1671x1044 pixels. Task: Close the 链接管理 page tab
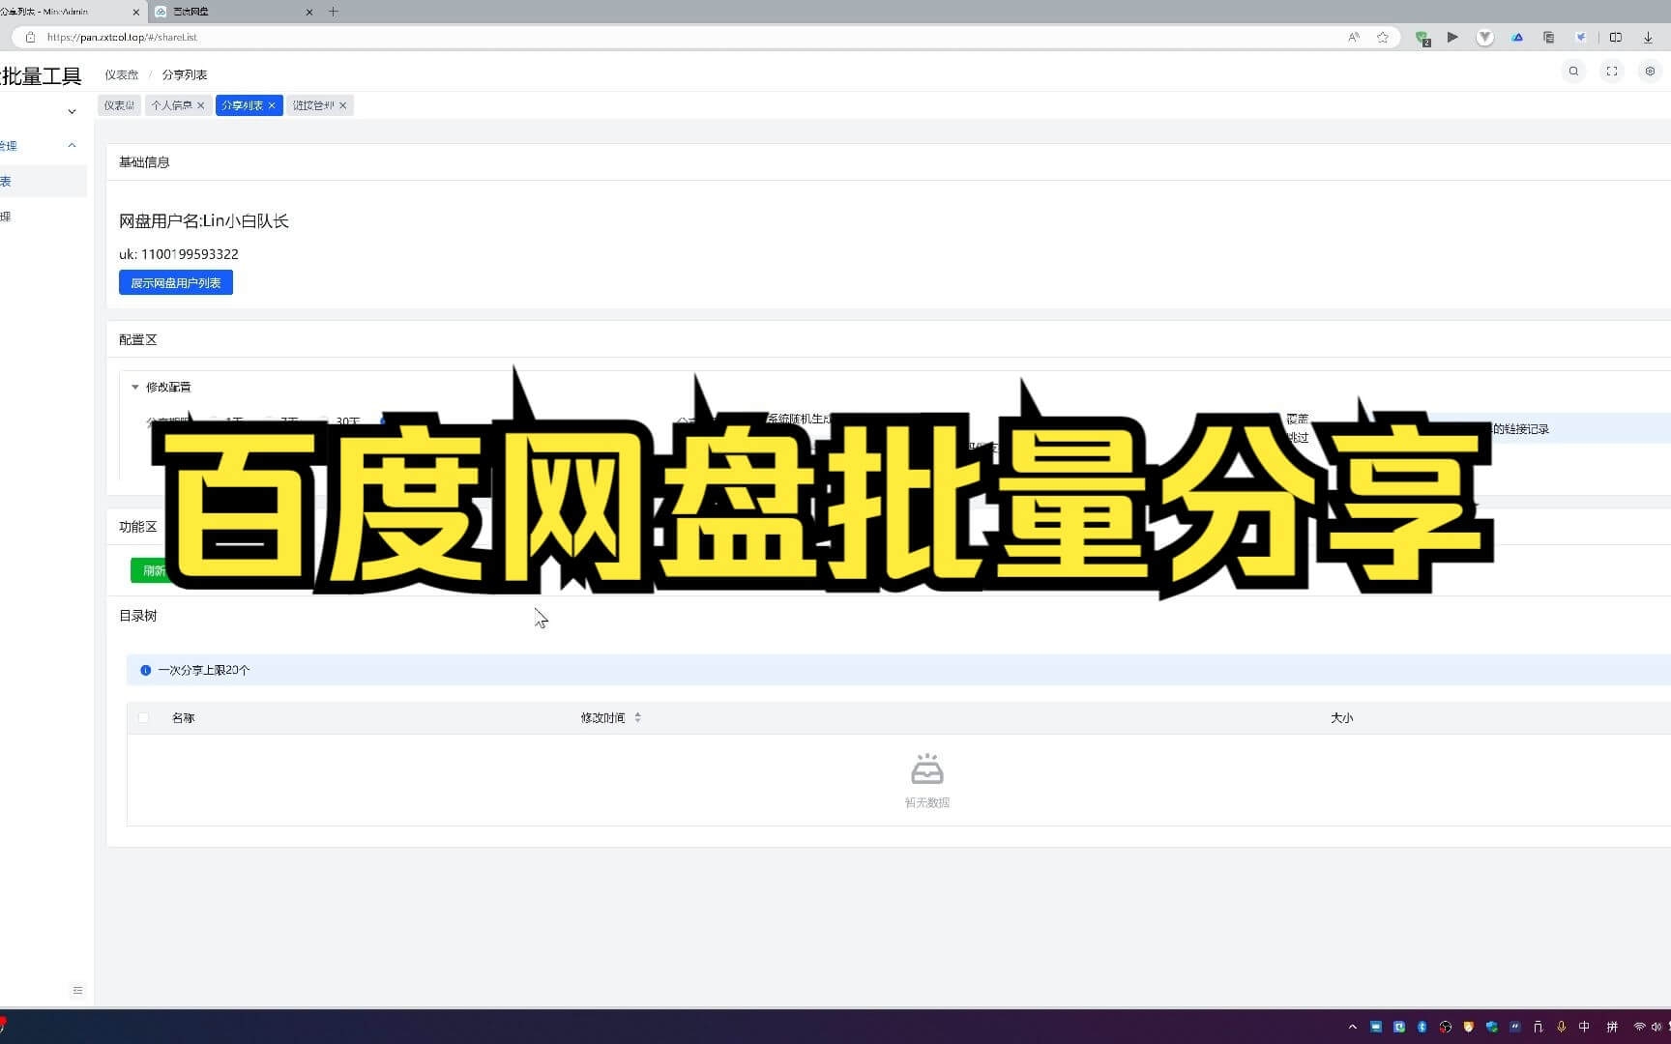click(342, 105)
